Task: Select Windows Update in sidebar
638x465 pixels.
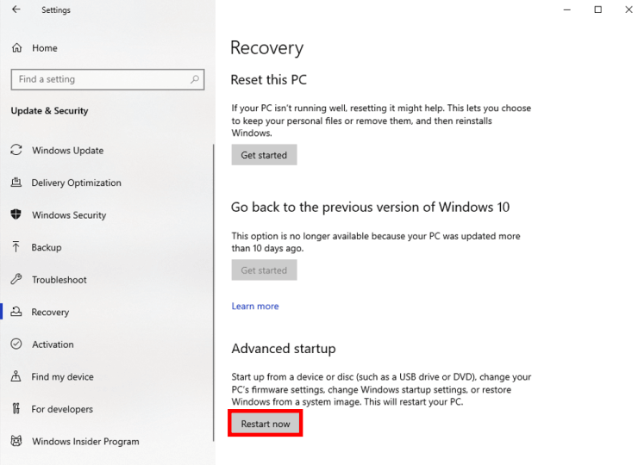Action: point(67,151)
